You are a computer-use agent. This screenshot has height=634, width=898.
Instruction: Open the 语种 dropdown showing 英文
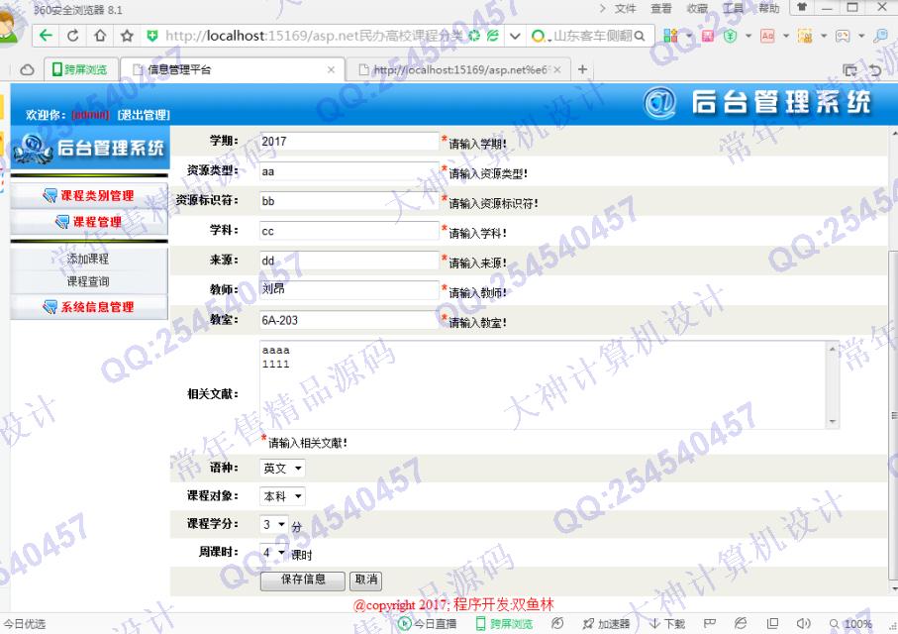(x=282, y=468)
